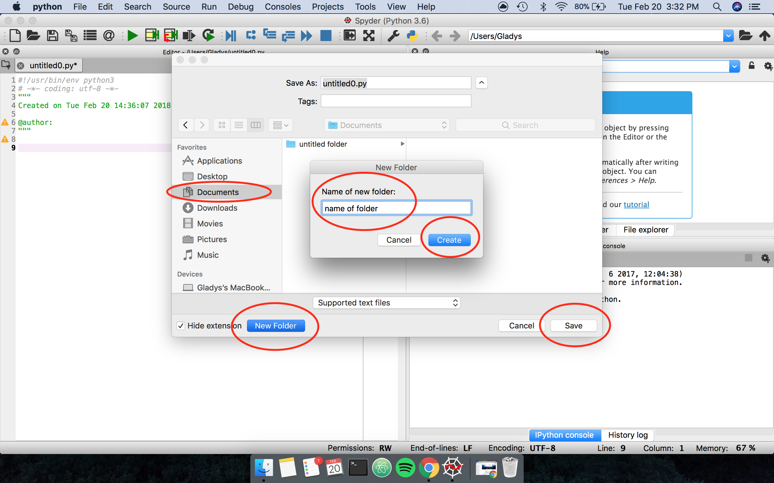
Task: Select Downloads in Favorites sidebar
Action: click(217, 208)
